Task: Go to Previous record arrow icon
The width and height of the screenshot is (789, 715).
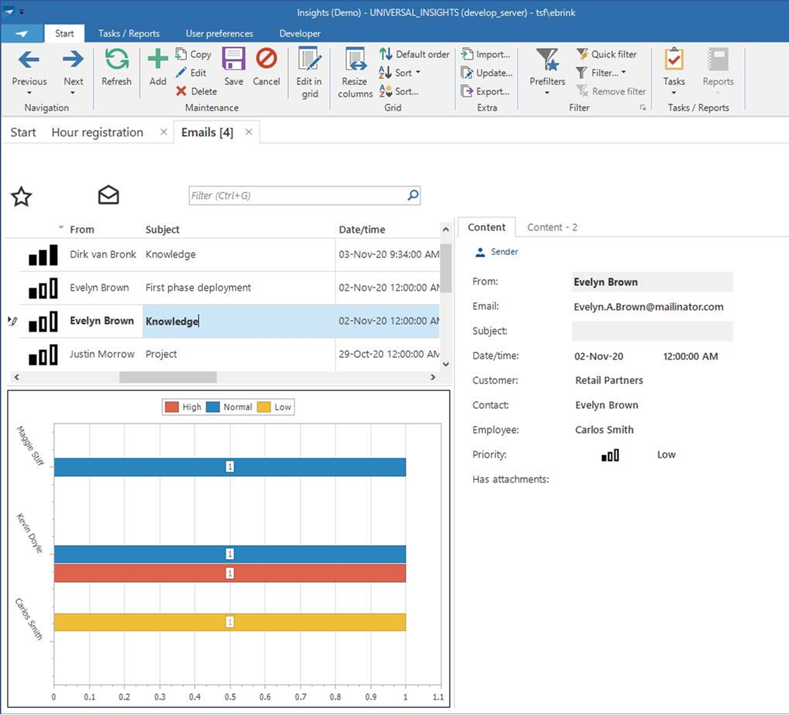Action: [x=29, y=60]
